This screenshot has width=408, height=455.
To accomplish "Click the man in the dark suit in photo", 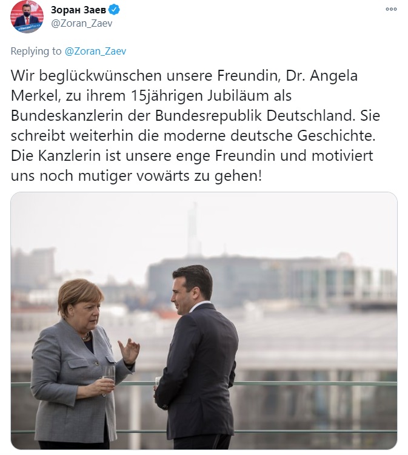I will tap(196, 357).
